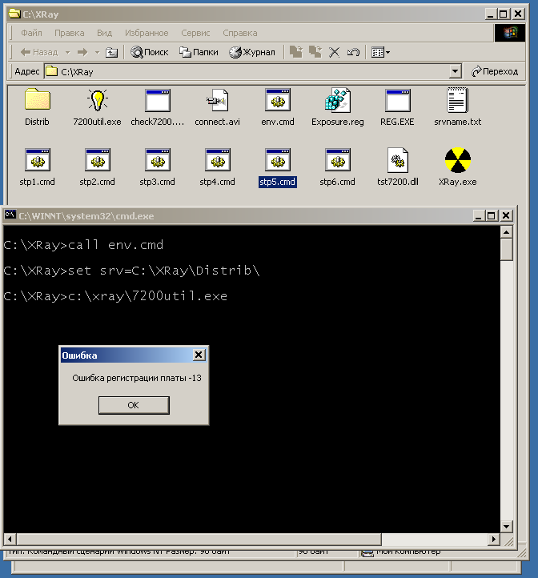Open the Distrib folder
Viewport: 538px width, 578px height.
tap(37, 101)
